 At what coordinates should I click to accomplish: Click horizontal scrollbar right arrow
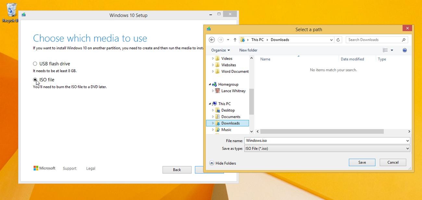coord(409,132)
